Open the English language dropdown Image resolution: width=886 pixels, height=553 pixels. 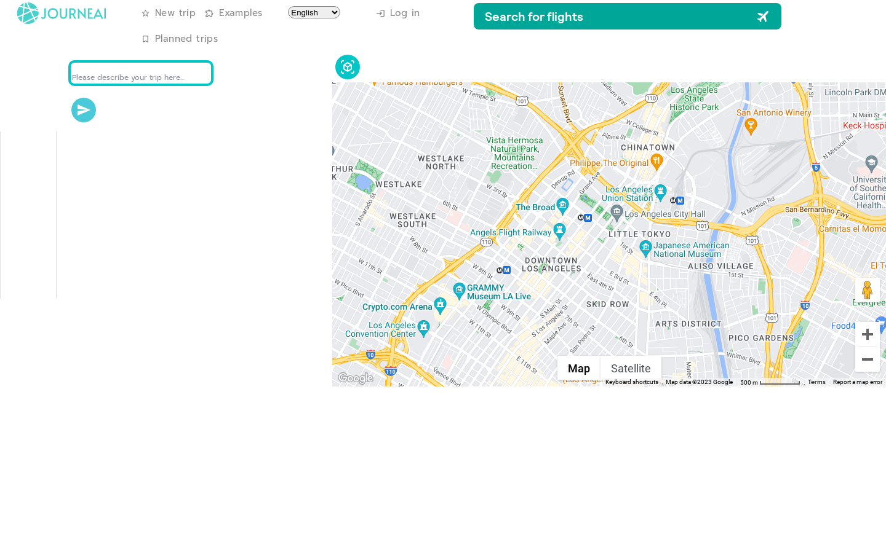click(314, 12)
